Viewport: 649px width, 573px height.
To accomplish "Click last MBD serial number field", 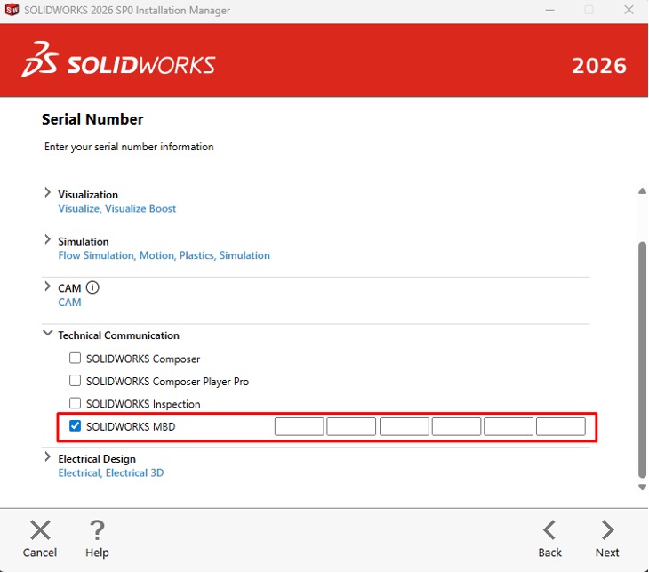I will click(x=561, y=427).
